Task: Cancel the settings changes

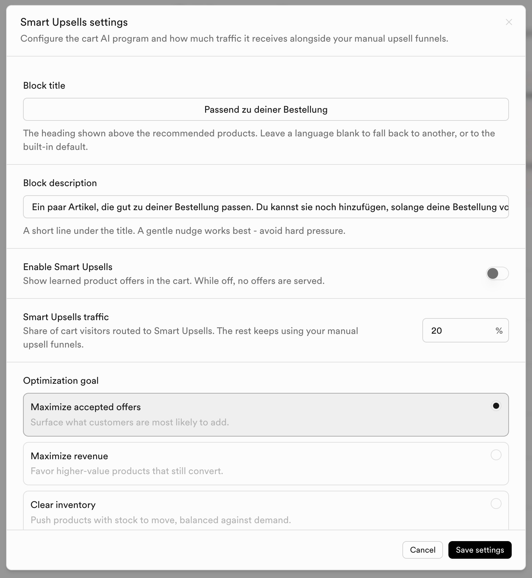Action: 422,550
